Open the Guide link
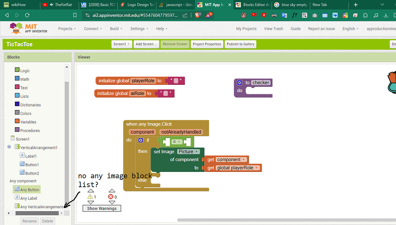Image resolution: width=396 pixels, height=225 pixels. point(295,29)
